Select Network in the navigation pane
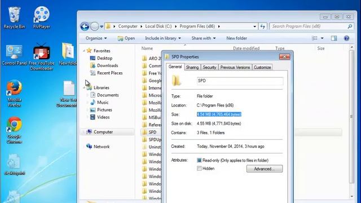 pyautogui.click(x=98, y=147)
